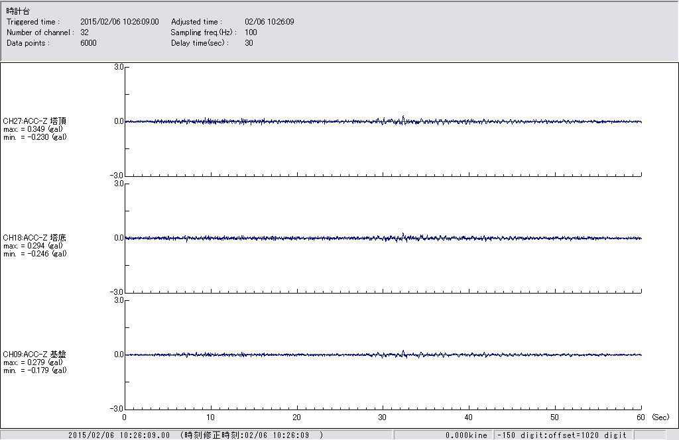Click the CH27 waveform peak near 32 seconds
Image resolution: width=679 pixels, height=440 pixels.
402,118
